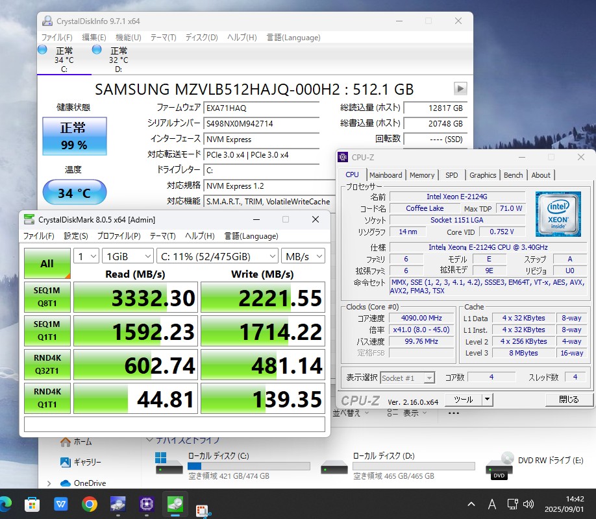
Task: Open the network status tray icon
Action: (512, 504)
